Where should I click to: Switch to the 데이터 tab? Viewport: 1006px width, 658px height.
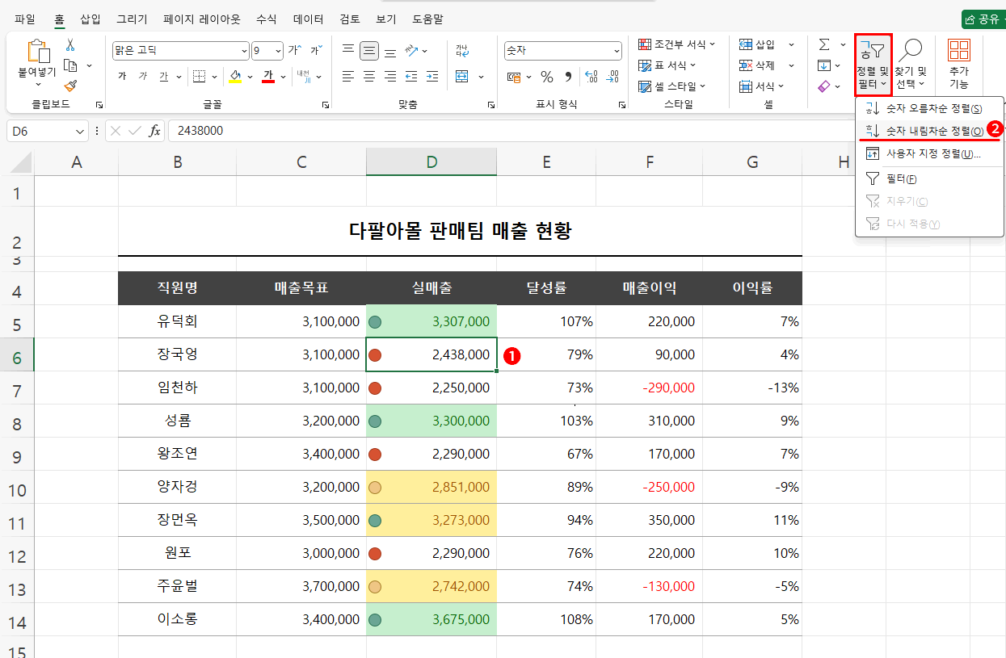pos(309,19)
